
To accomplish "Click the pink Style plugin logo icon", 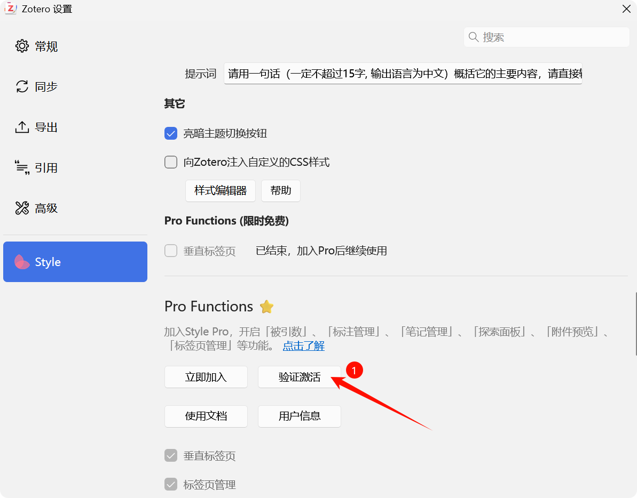I will pyautogui.click(x=22, y=262).
